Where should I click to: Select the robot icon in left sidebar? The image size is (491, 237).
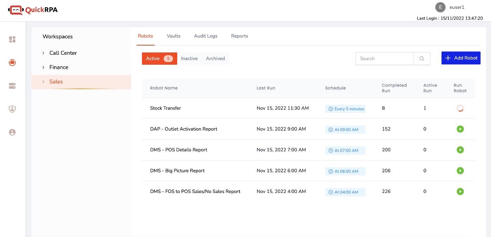click(12, 62)
